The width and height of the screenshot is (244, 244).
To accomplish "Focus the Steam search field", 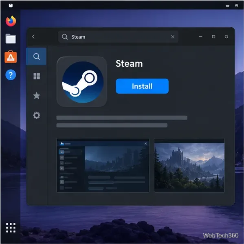I will (118, 37).
